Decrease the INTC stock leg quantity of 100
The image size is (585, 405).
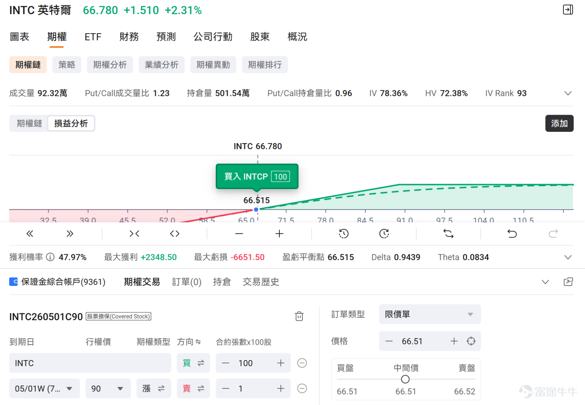tap(226, 363)
